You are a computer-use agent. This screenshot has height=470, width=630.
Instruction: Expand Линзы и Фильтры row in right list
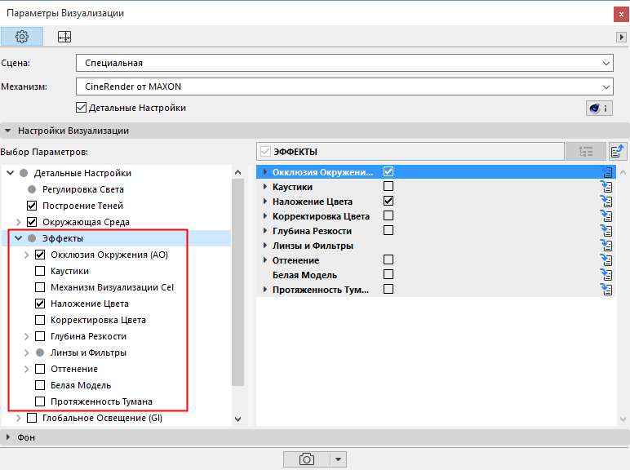click(x=264, y=246)
